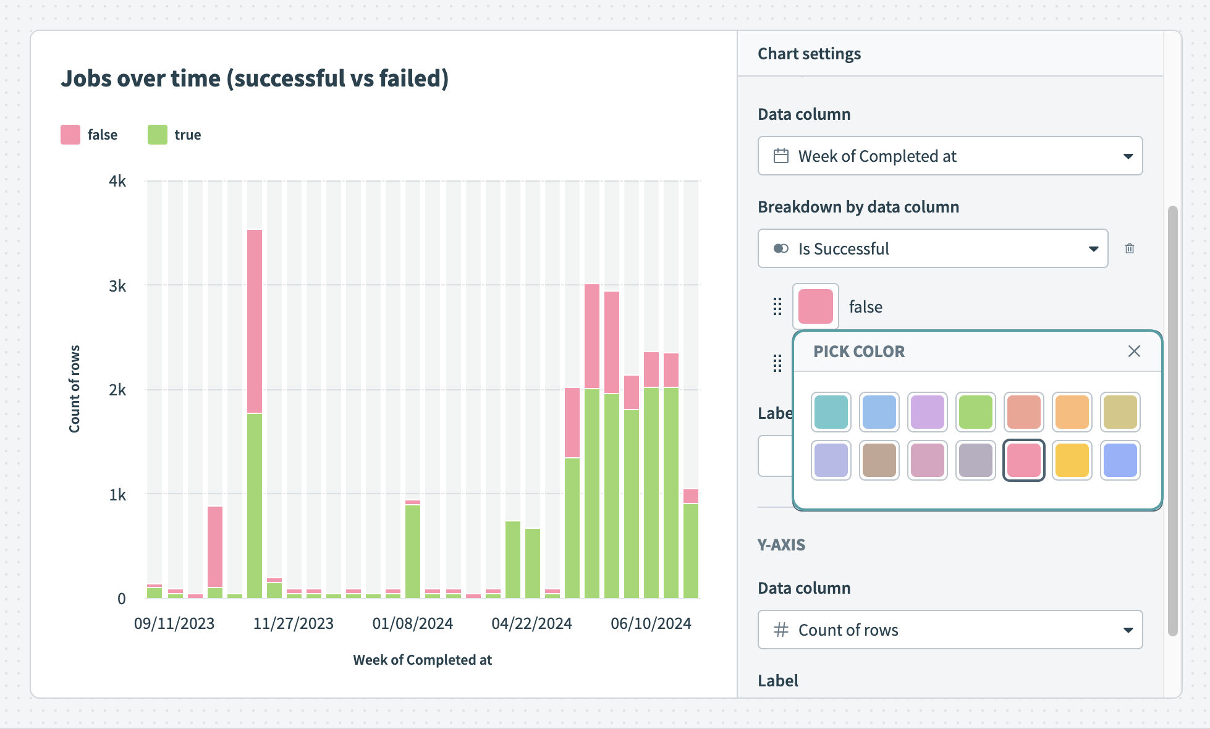Screen dimensions: 1210x729
Task: Click toggle icon in Is Successful field
Action: (x=781, y=248)
